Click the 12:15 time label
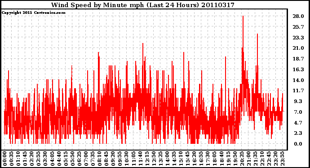 (147, 159)
